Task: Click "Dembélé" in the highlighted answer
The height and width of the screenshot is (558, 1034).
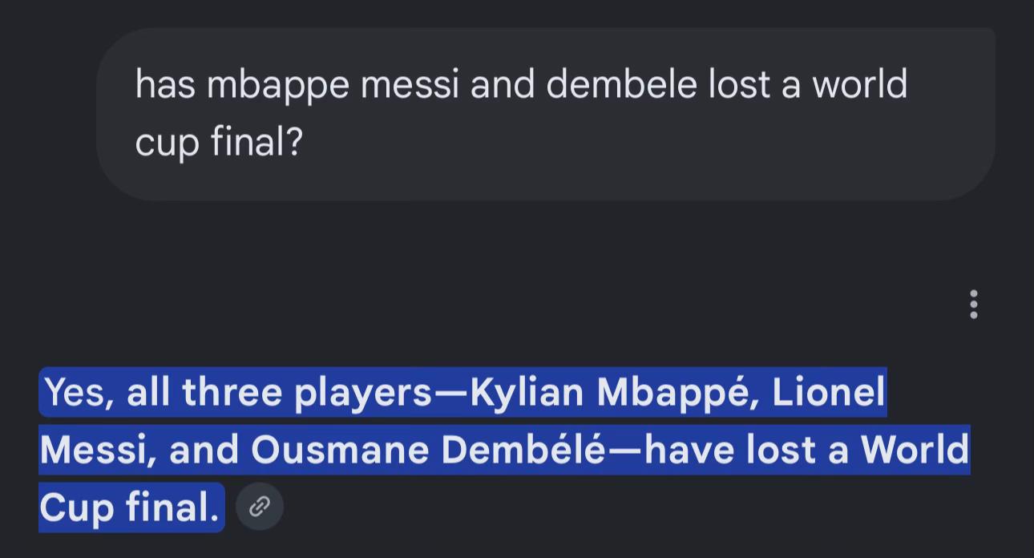Action: [523, 451]
